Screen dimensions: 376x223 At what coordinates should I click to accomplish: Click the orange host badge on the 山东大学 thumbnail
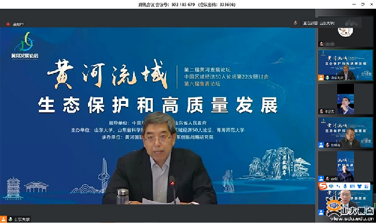(321, 77)
